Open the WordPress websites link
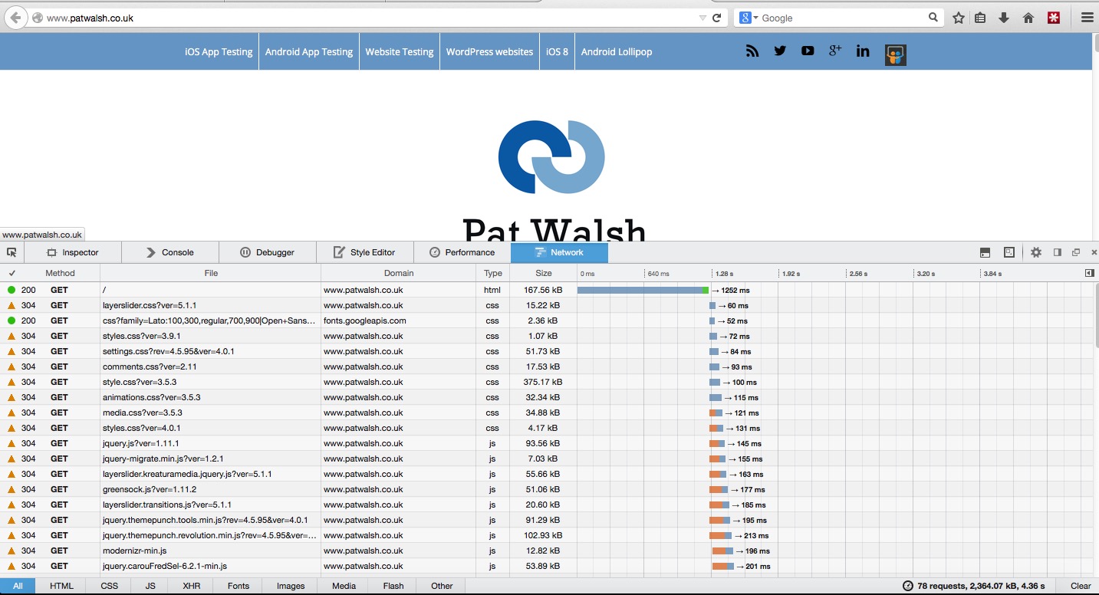 point(489,51)
